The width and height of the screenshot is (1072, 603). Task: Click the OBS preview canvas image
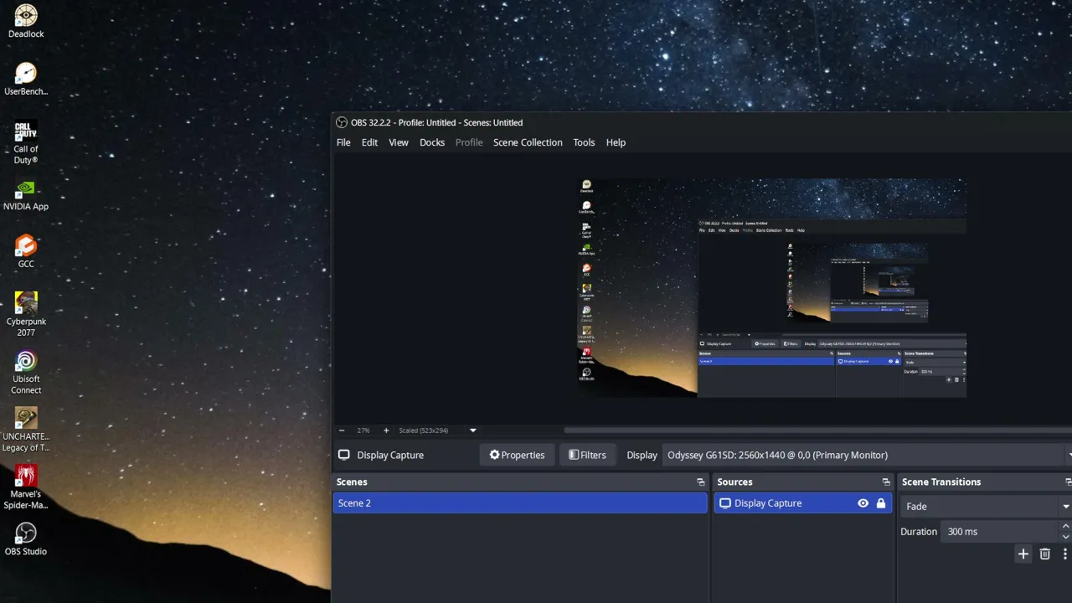[771, 287]
